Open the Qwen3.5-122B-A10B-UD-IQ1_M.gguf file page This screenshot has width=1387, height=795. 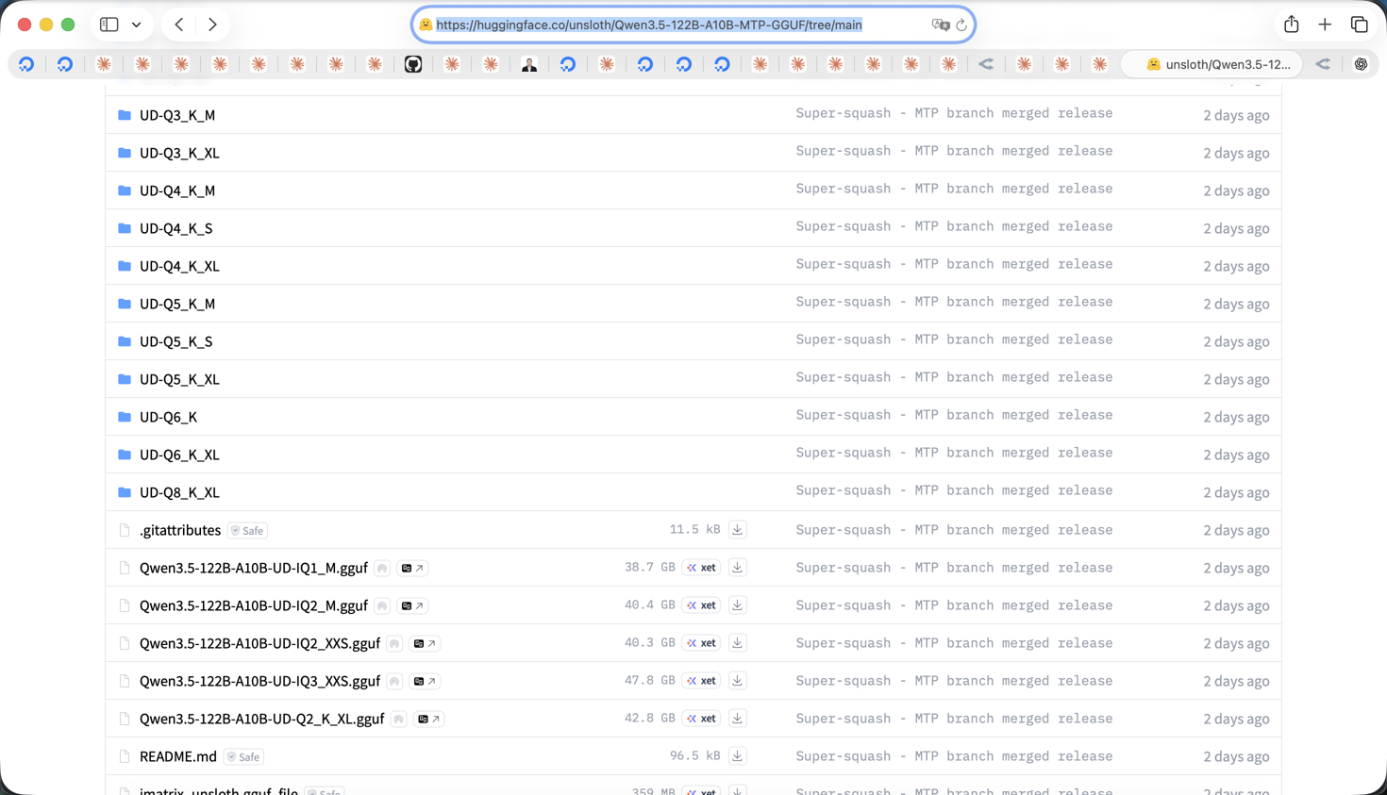[254, 568]
